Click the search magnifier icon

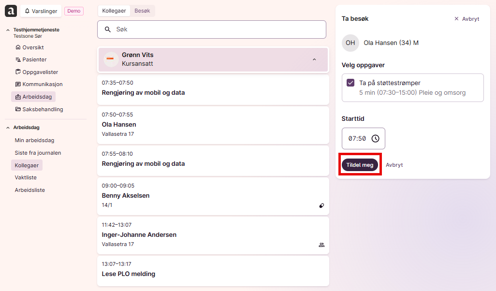point(107,29)
